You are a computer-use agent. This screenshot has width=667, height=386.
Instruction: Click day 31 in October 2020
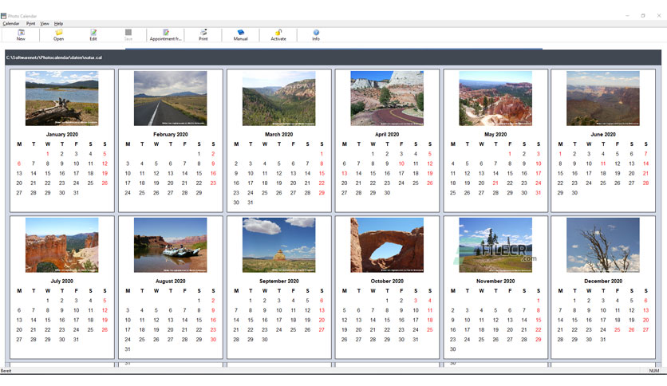coord(415,339)
